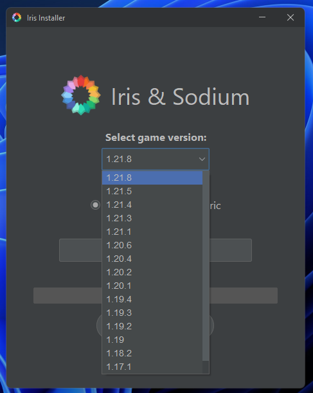Pick version 1.19.2 entry
The width and height of the screenshot is (313, 393).
click(152, 326)
